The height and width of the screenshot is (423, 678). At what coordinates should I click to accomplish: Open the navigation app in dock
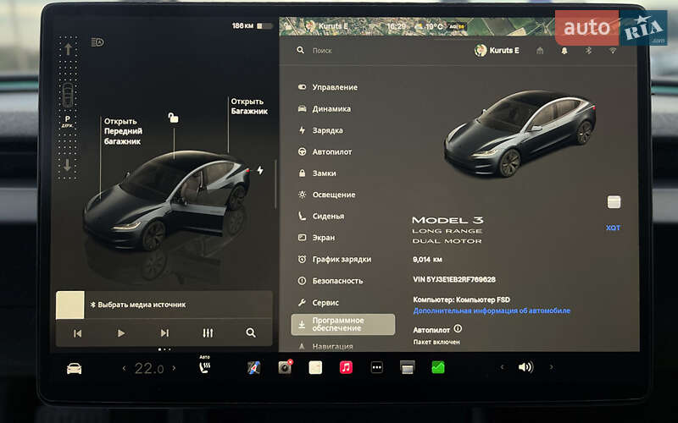tap(253, 368)
